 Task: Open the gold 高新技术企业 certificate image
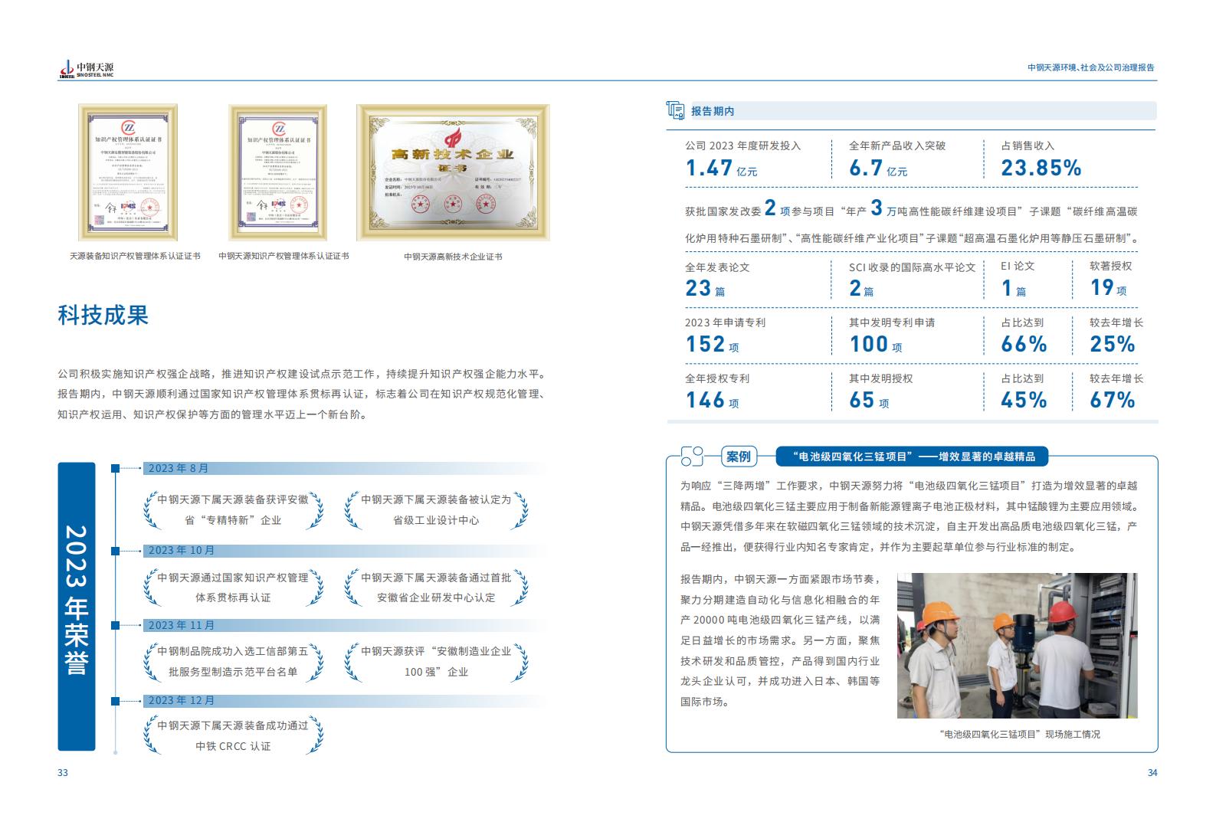point(453,172)
